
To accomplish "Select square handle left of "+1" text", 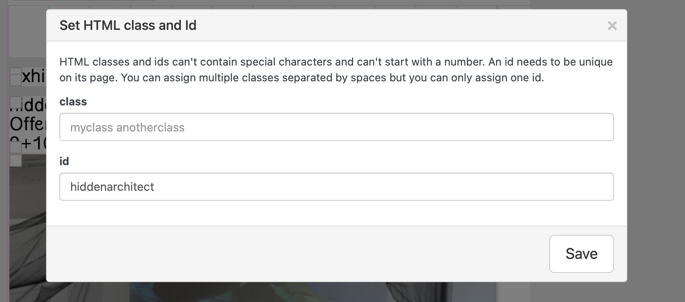I will 15,147.
